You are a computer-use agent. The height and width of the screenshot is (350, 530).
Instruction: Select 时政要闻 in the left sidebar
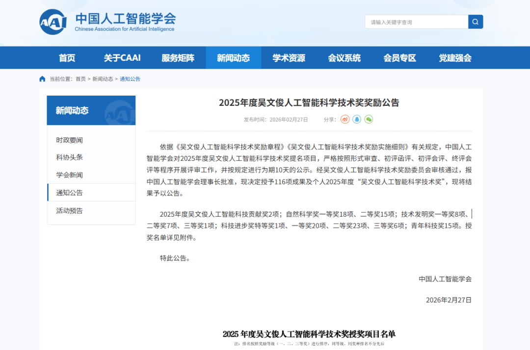pos(70,140)
